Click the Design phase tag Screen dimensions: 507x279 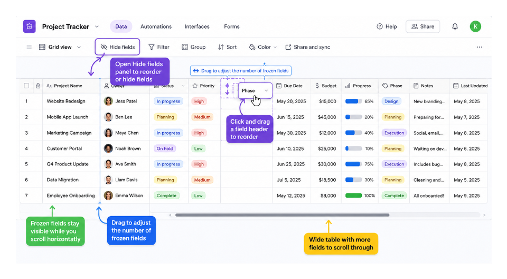pyautogui.click(x=391, y=101)
